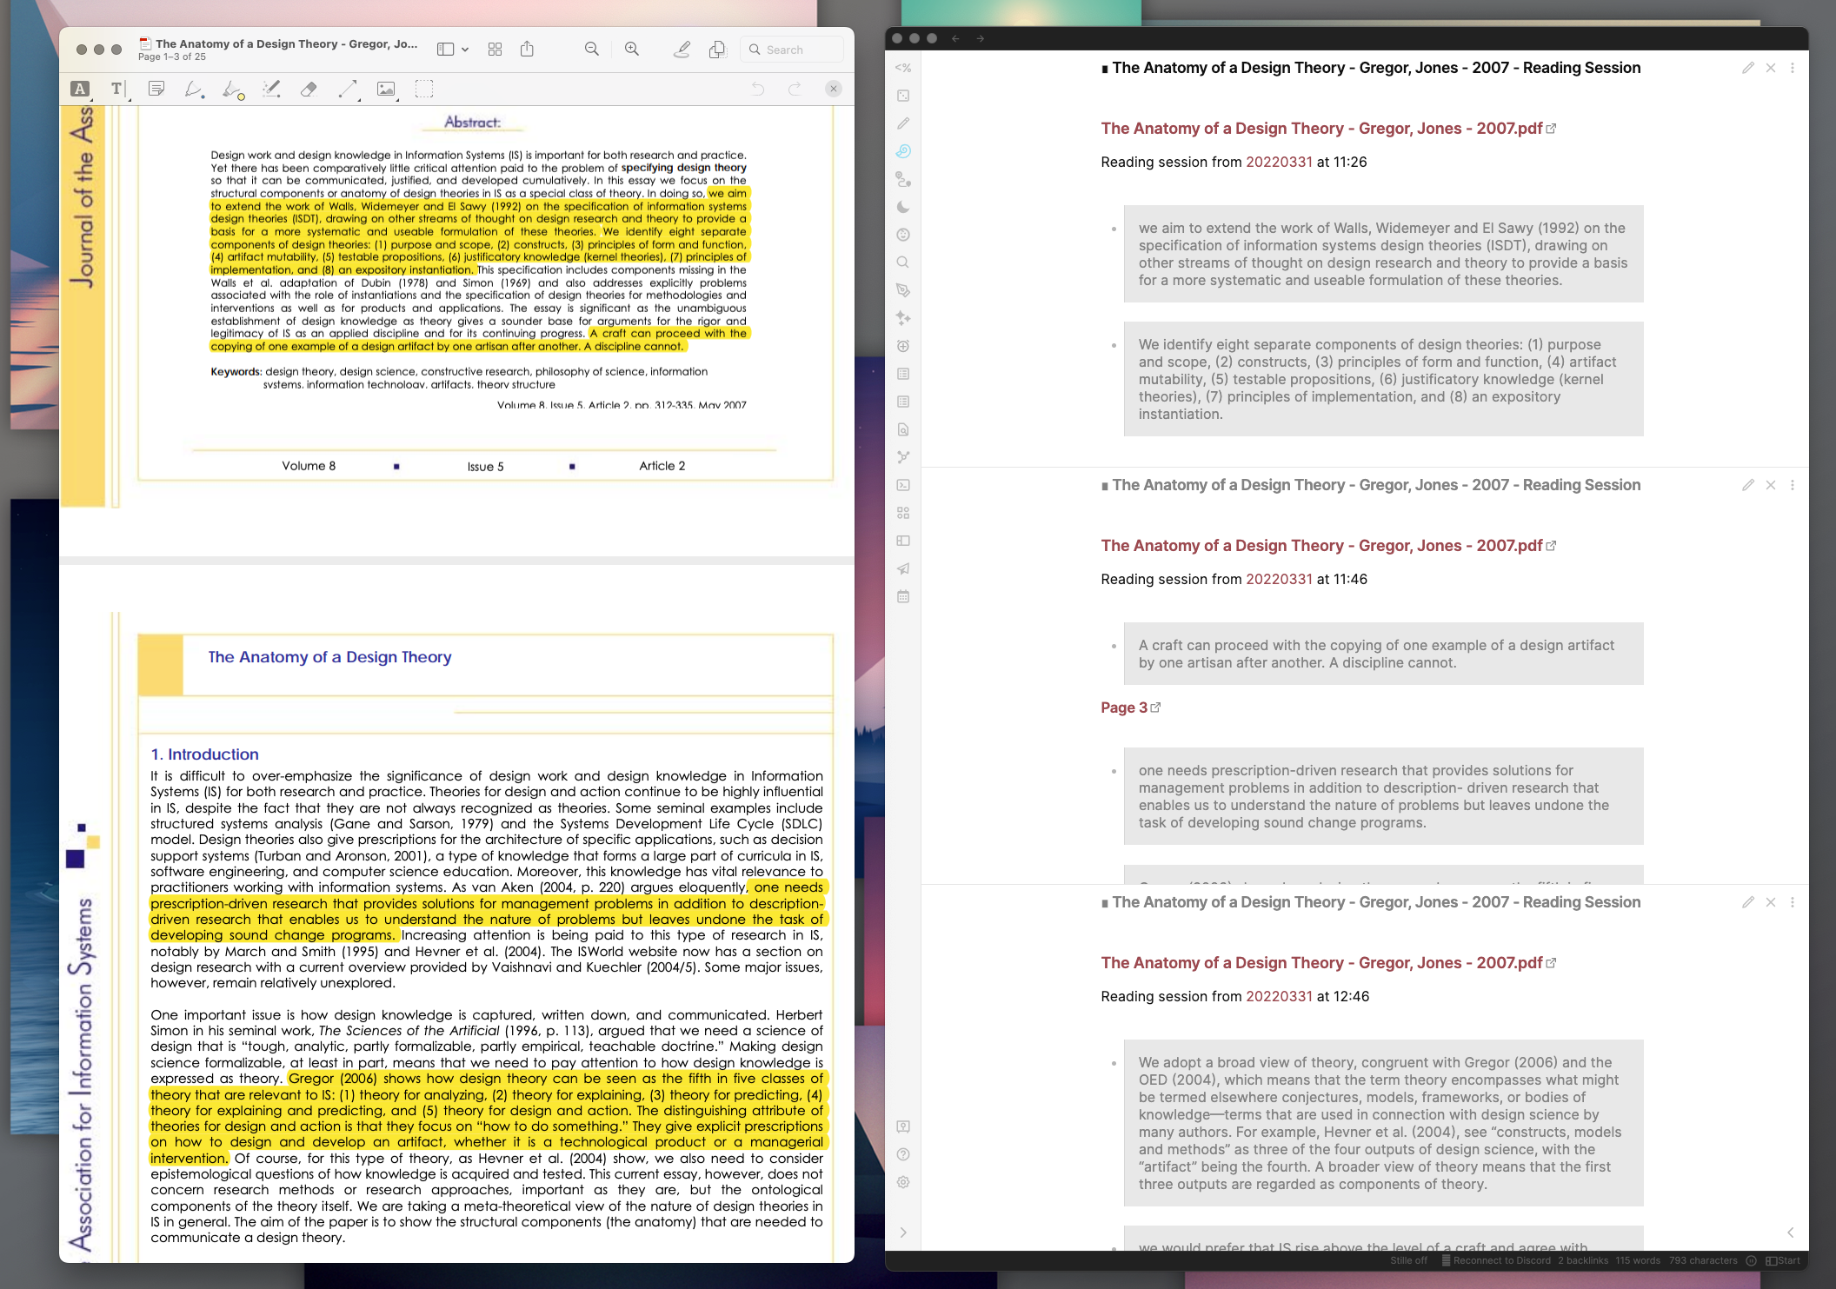Select the text highlight 'A' tool
The width and height of the screenshot is (1836, 1289).
tap(80, 89)
